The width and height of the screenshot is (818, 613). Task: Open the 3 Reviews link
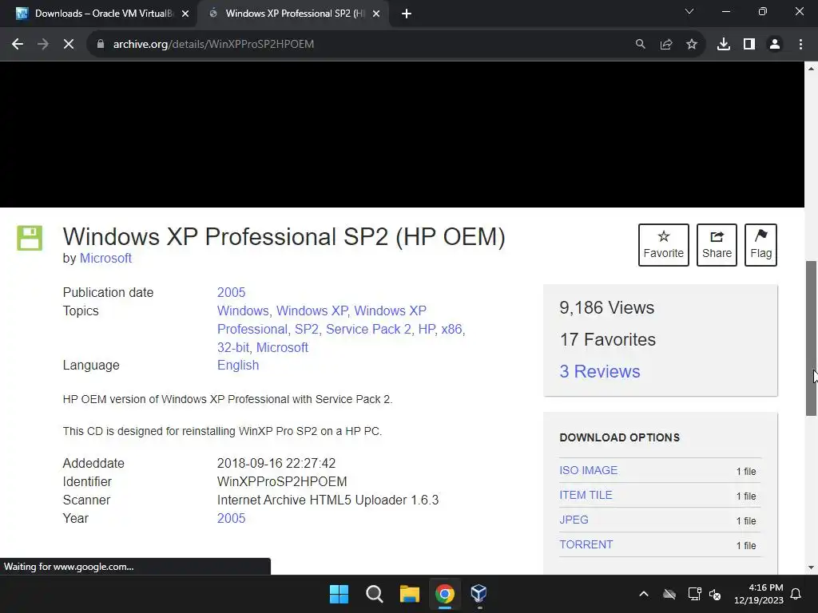600,371
